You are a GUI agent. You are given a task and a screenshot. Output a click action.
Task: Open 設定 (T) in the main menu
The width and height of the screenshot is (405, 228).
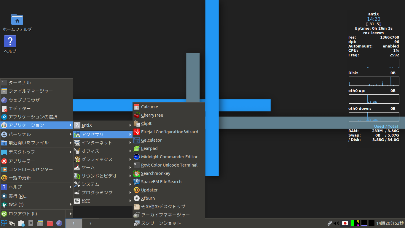tap(37, 205)
